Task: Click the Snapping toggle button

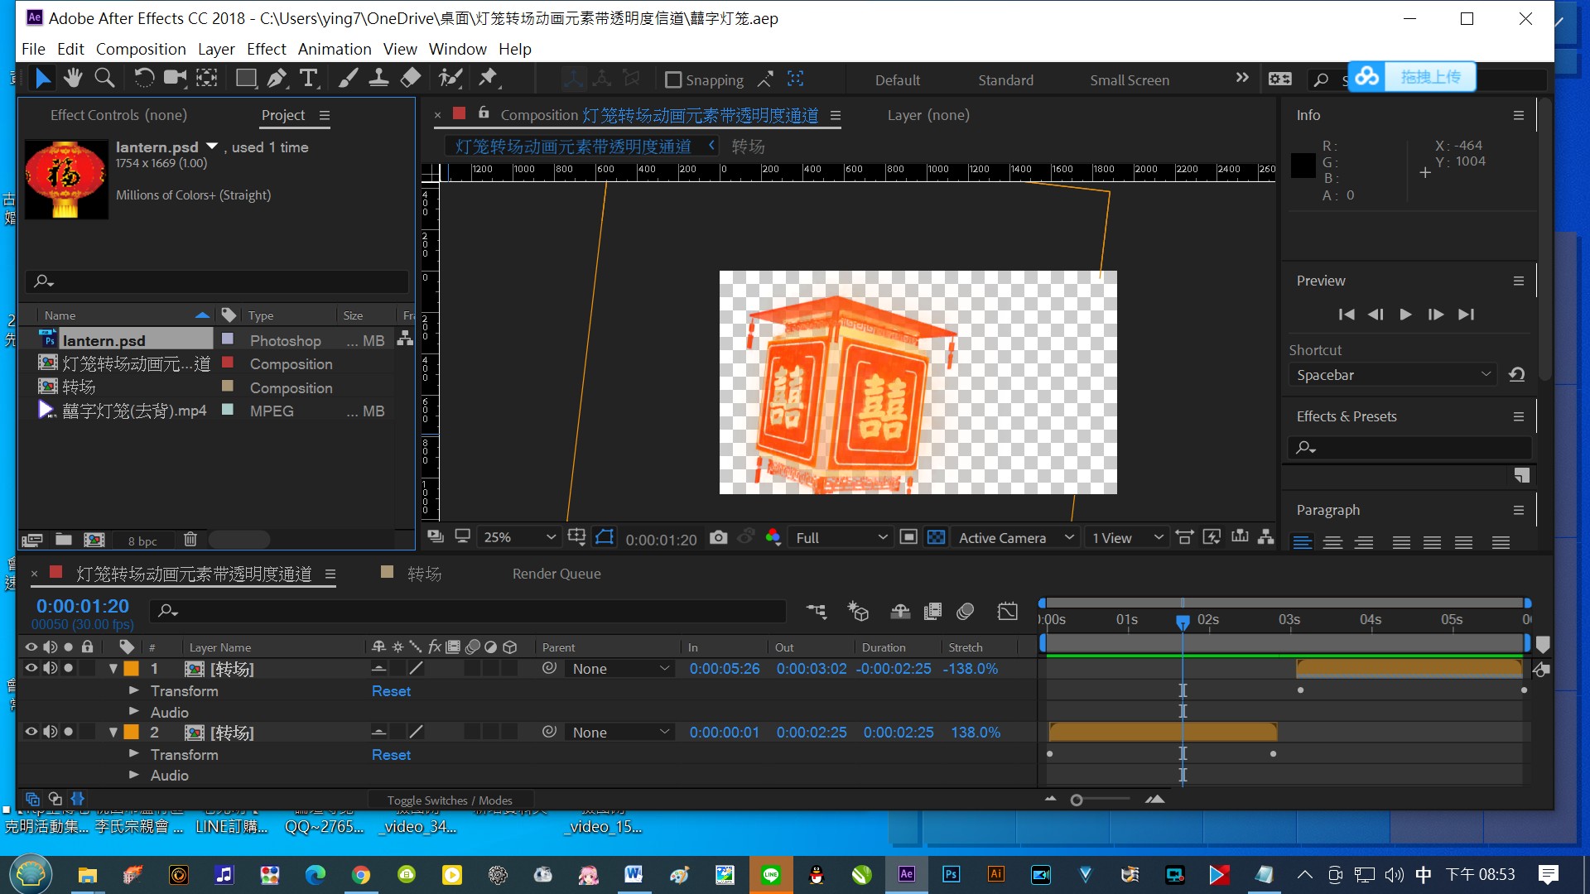Action: [x=672, y=79]
